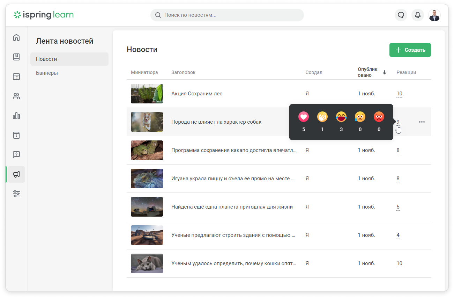
Task: Select the megaphone news icon in sidebar
Action: coord(16,174)
